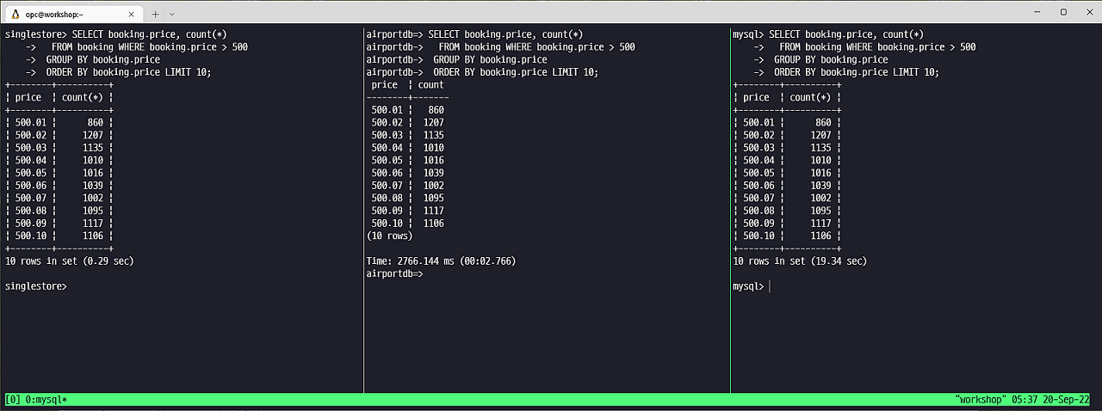1102x411 pixels.
Task: Click the price column header in singlestore pane
Action: click(x=28, y=97)
